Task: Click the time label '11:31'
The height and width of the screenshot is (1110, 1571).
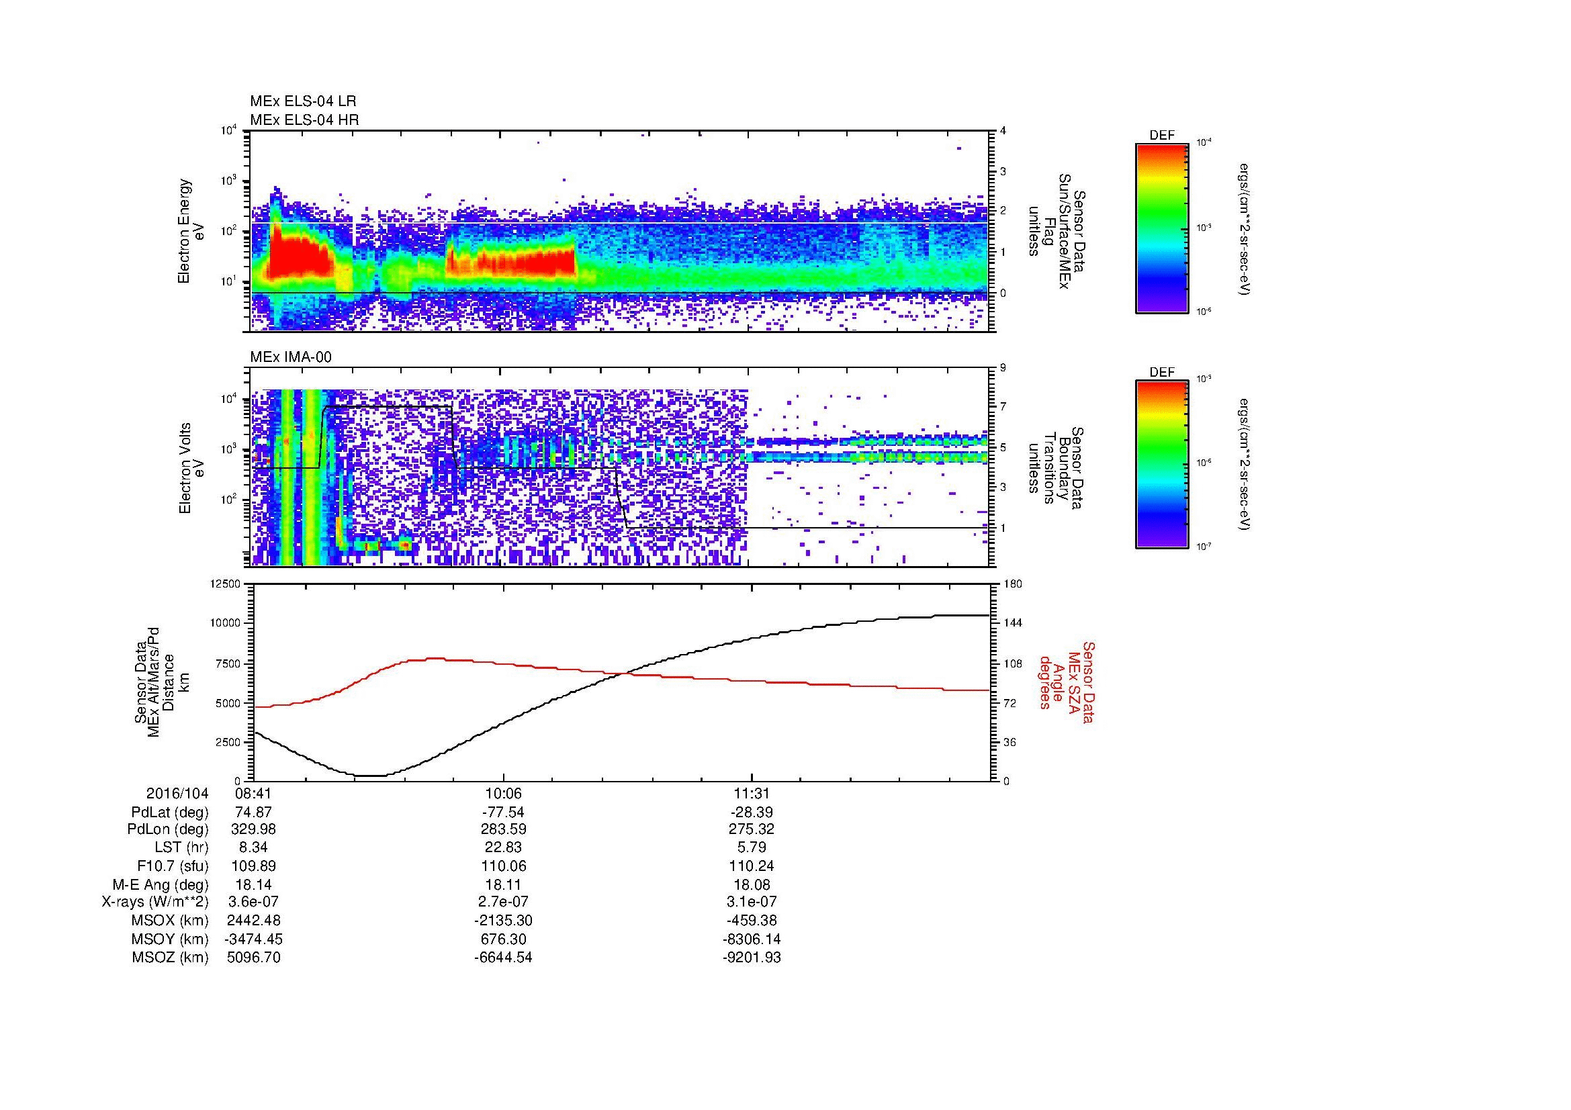Action: pos(752,794)
